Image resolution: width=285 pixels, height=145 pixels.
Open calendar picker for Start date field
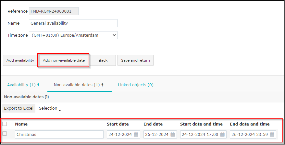click(x=136, y=135)
